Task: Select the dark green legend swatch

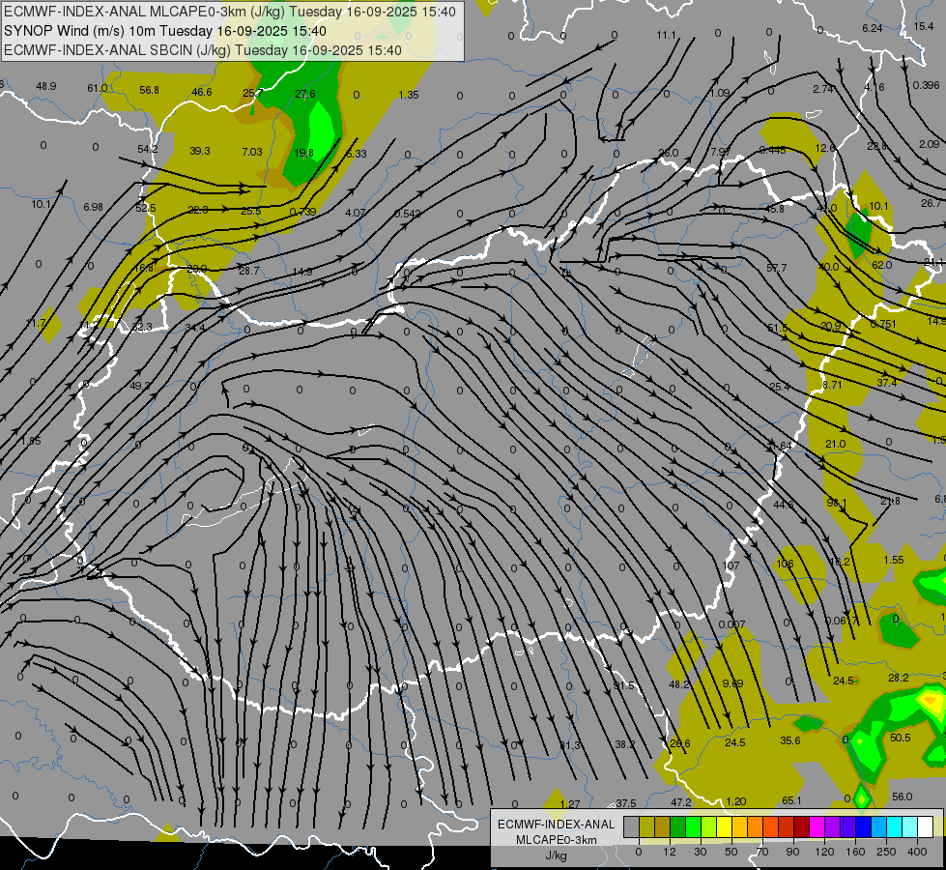Action: click(x=678, y=826)
